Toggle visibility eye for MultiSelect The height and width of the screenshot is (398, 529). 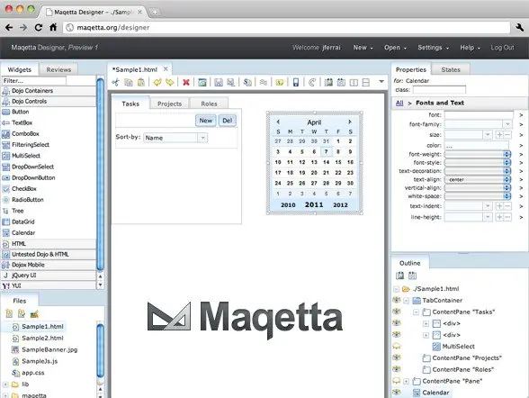tap(397, 346)
